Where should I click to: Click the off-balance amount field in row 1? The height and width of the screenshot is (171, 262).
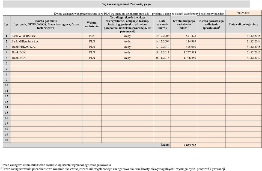tap(211, 36)
